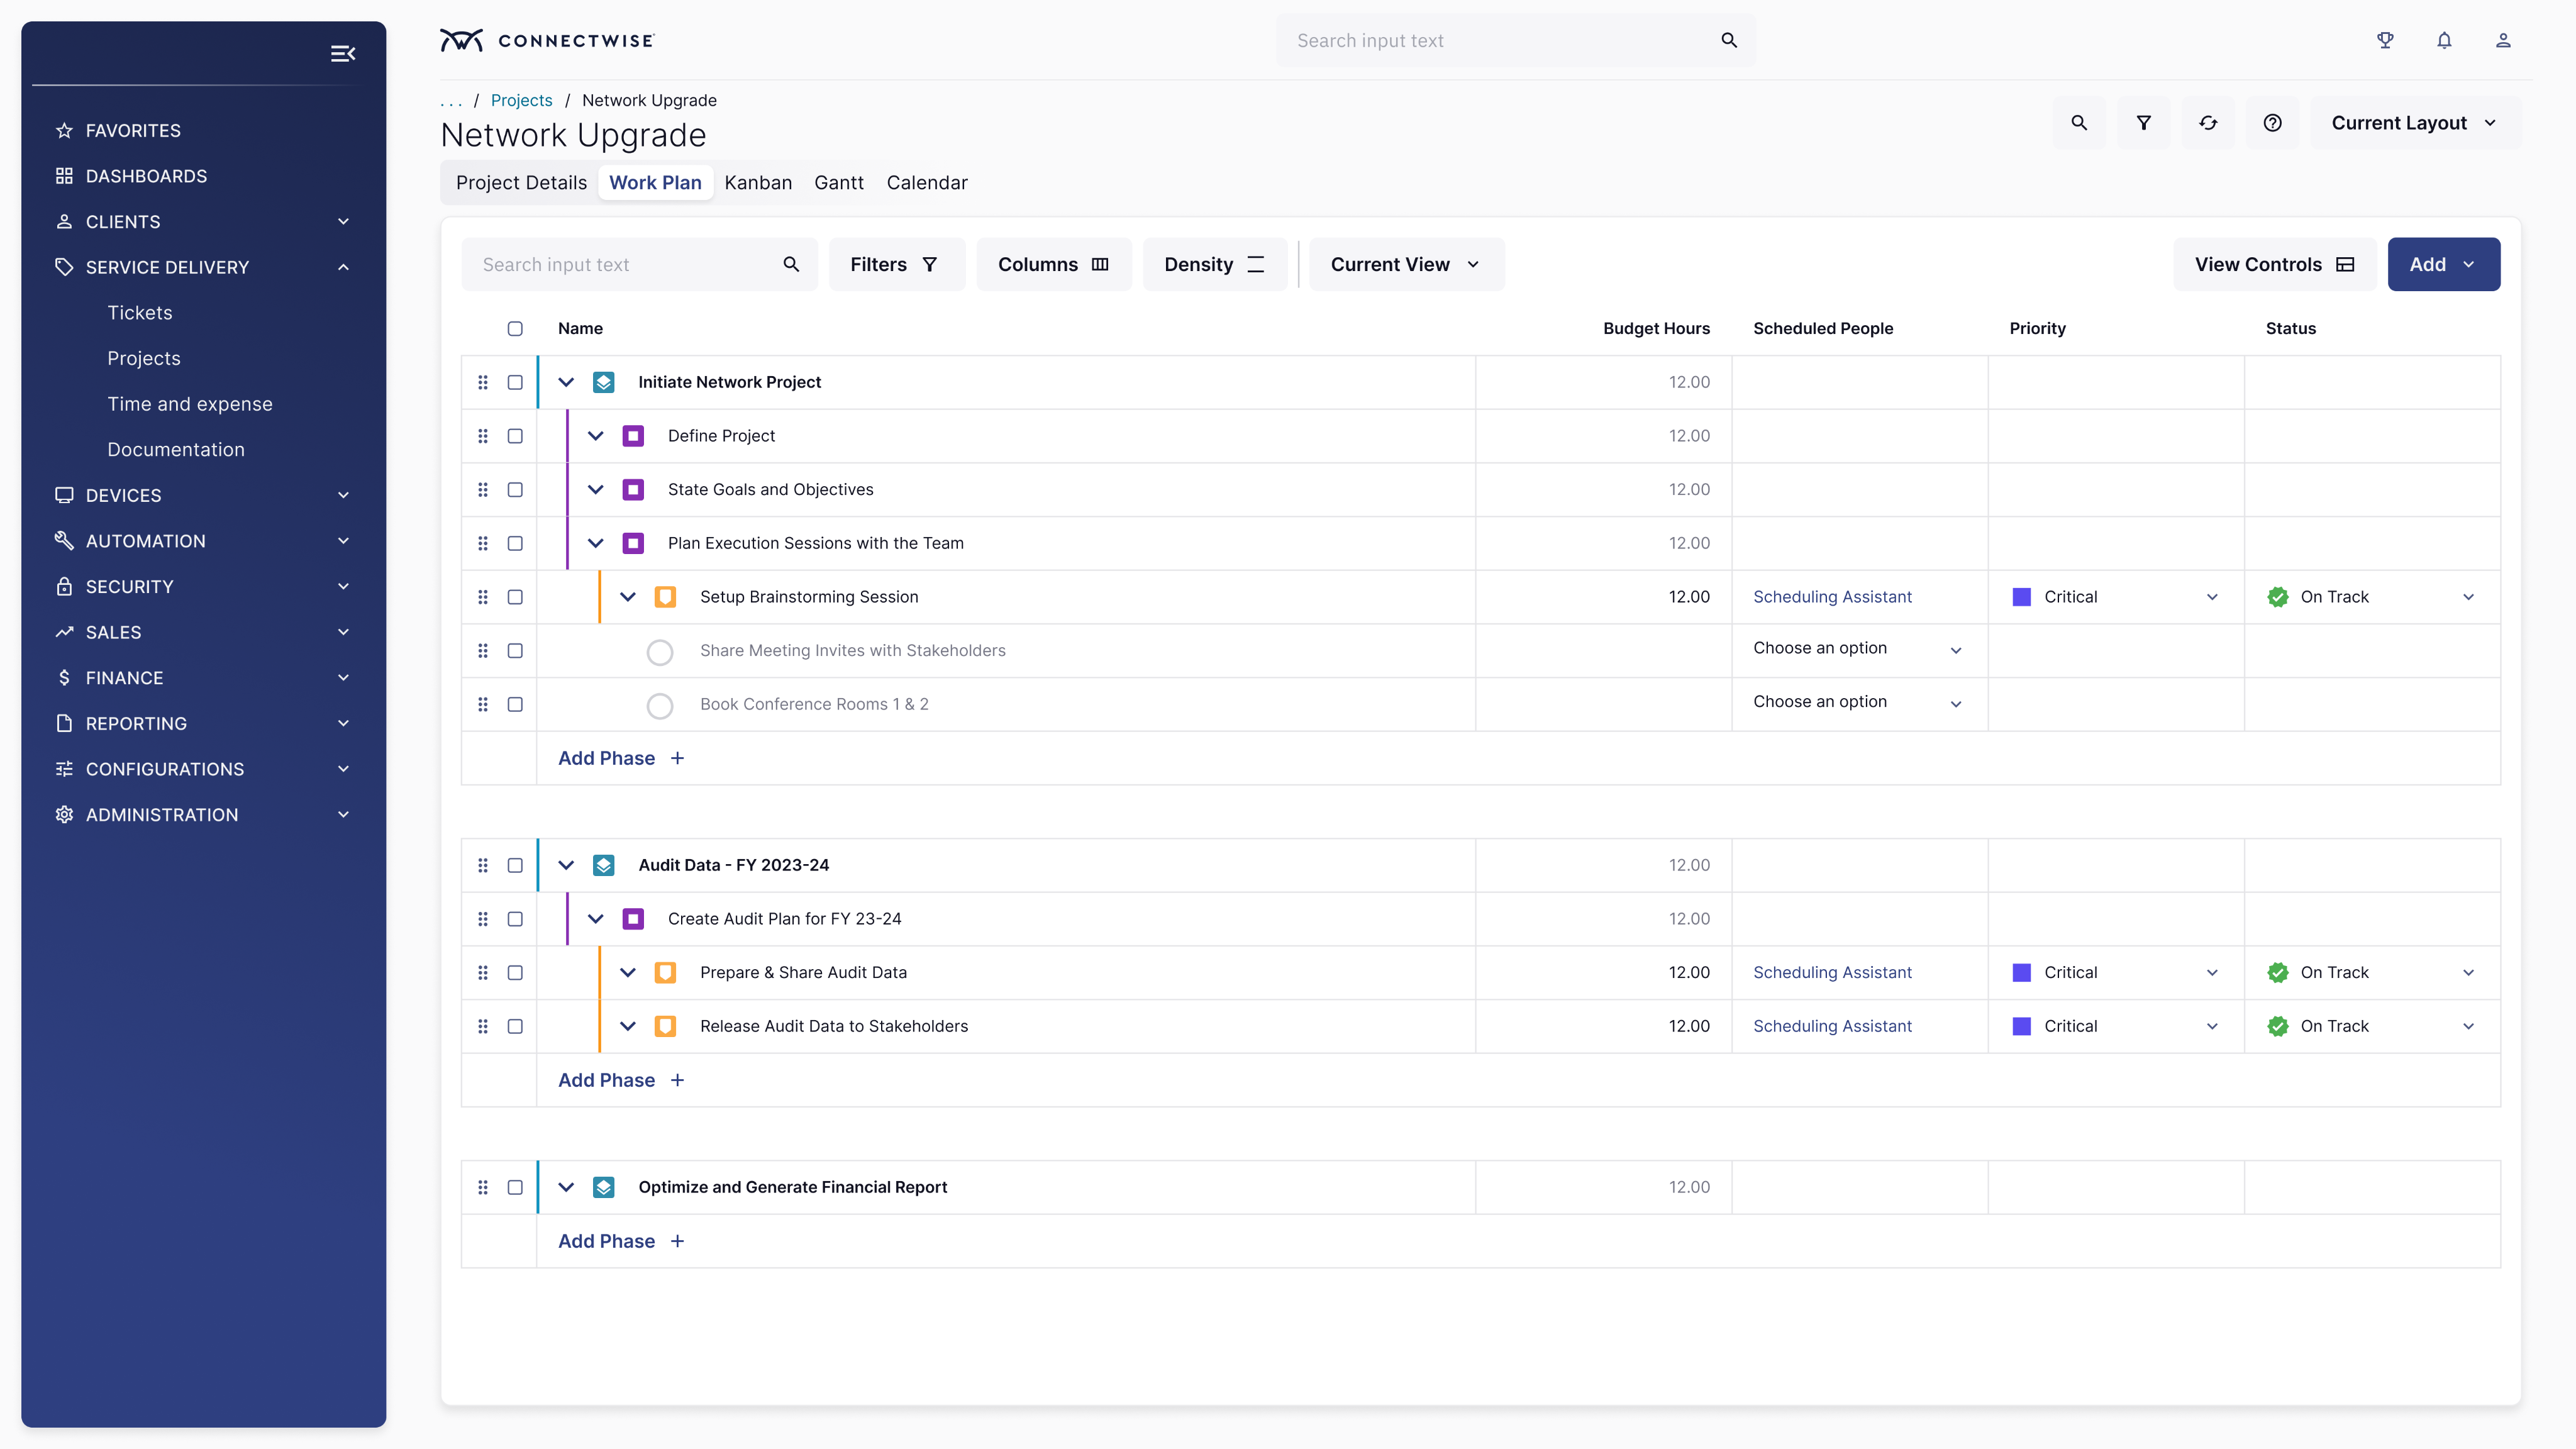The image size is (2576, 1449).
Task: Check the Initiate Network Project checkbox
Action: coord(515,382)
